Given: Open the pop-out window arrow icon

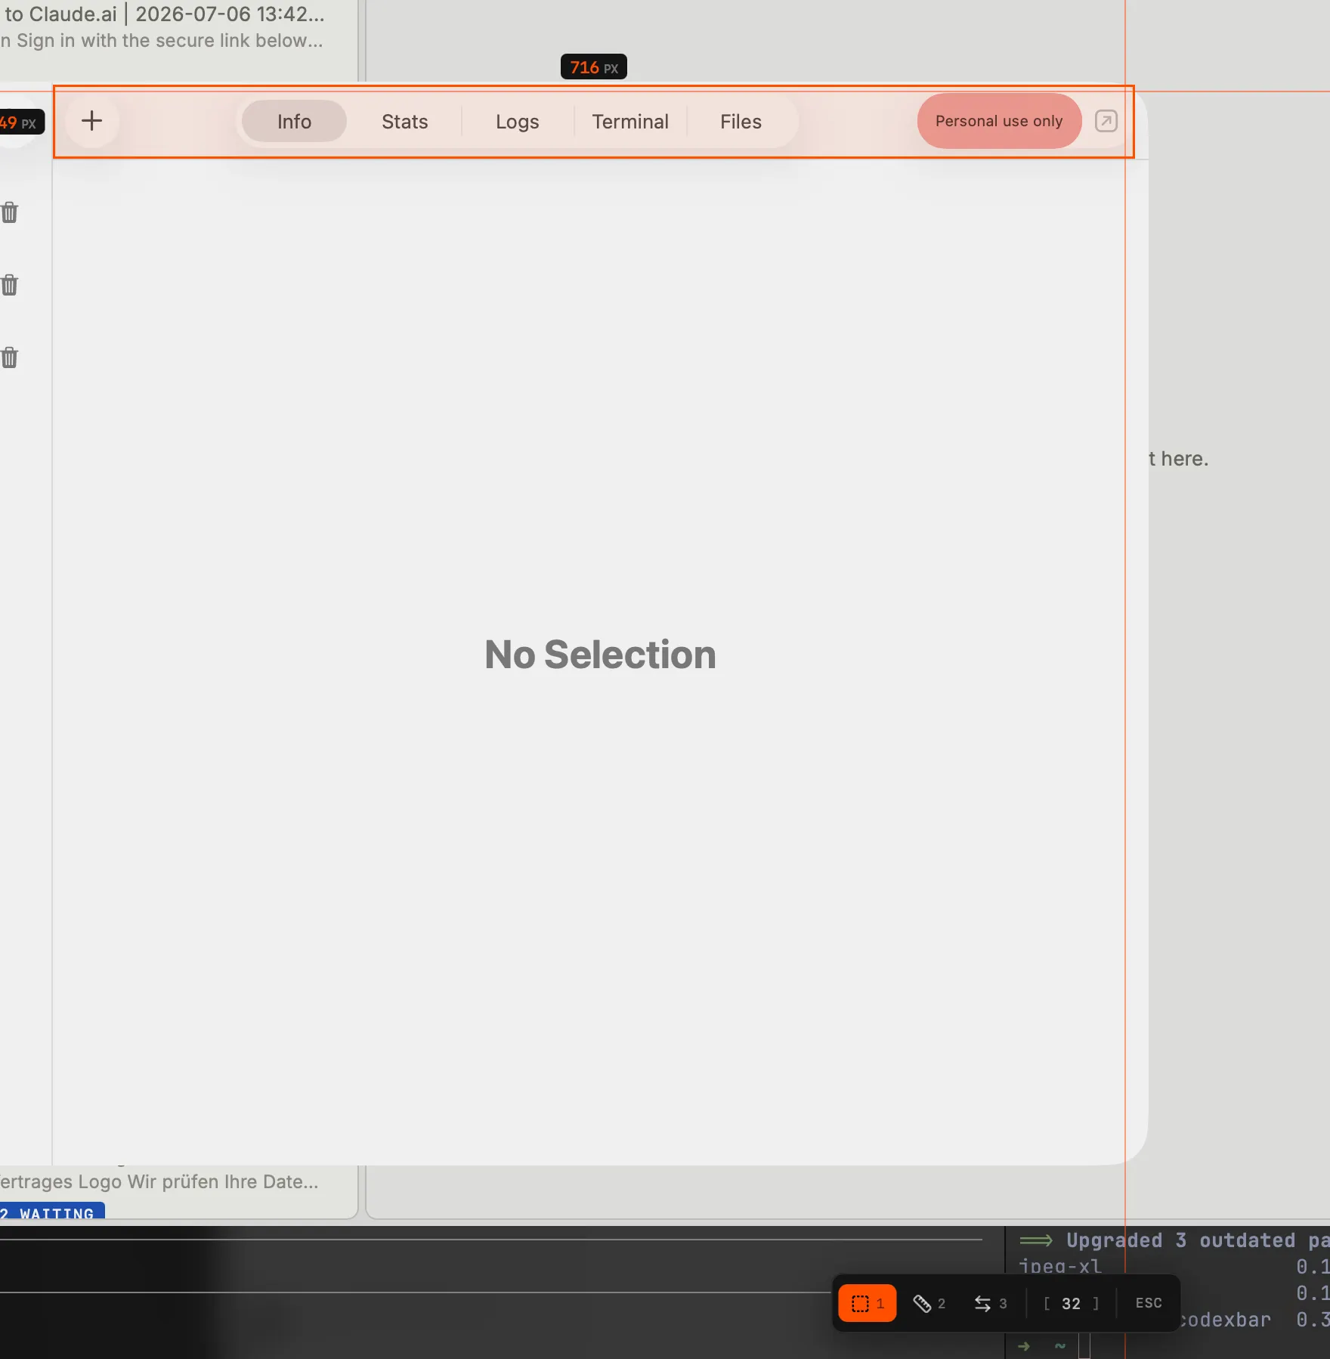Looking at the screenshot, I should pos(1106,121).
